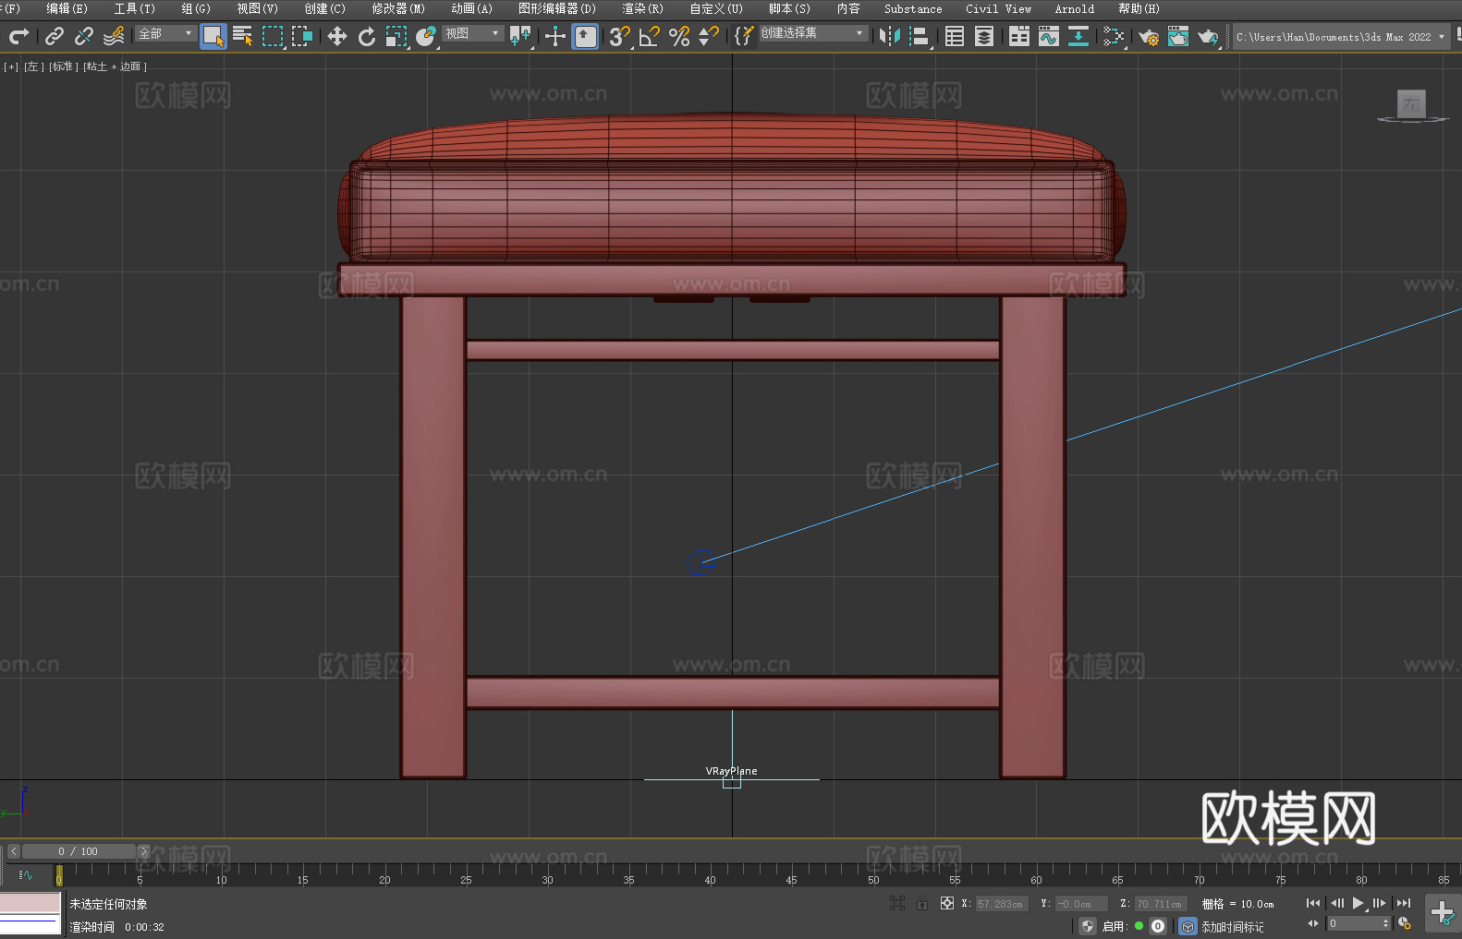
Task: Open the 视图 reference coordinate dropdown
Action: 472,33
